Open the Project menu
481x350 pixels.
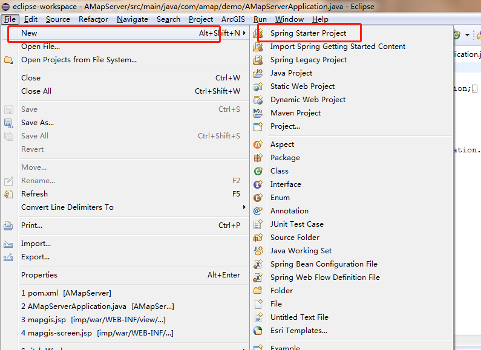point(201,19)
